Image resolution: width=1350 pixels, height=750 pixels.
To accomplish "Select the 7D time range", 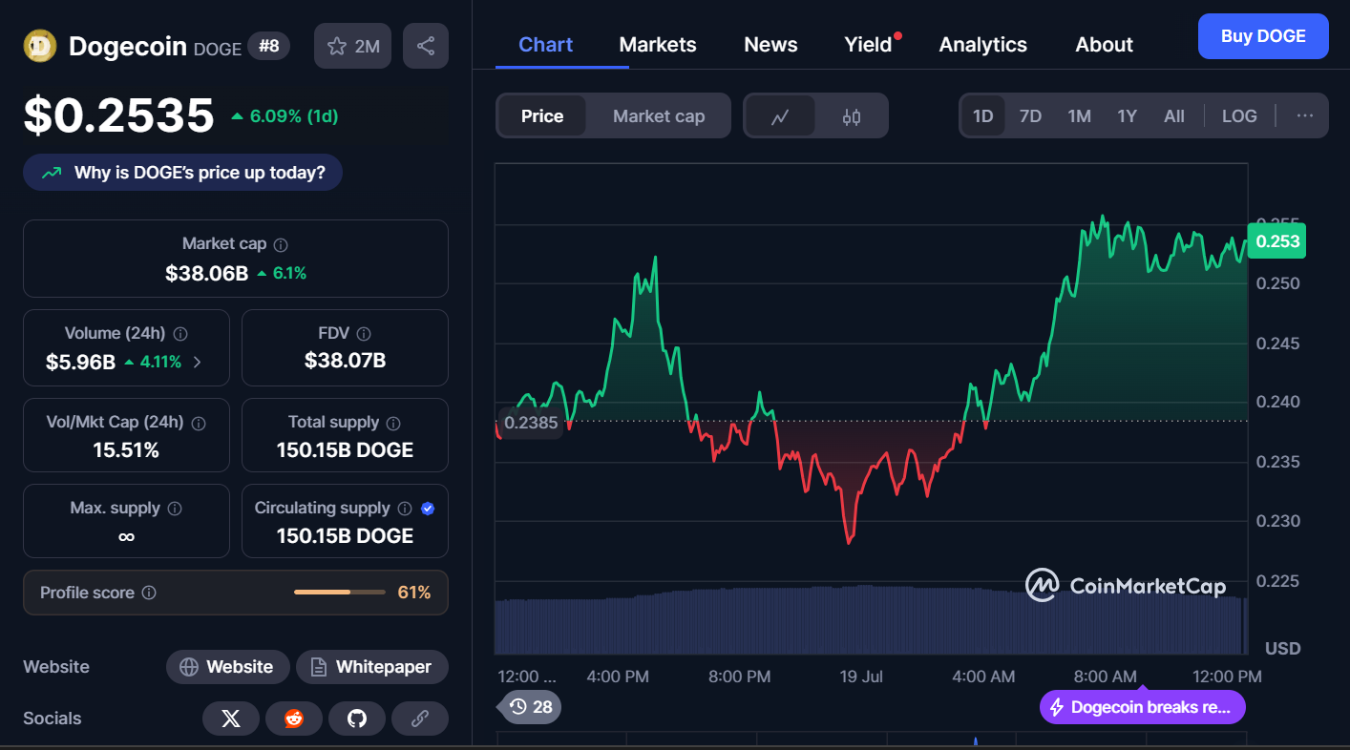I will (1030, 116).
